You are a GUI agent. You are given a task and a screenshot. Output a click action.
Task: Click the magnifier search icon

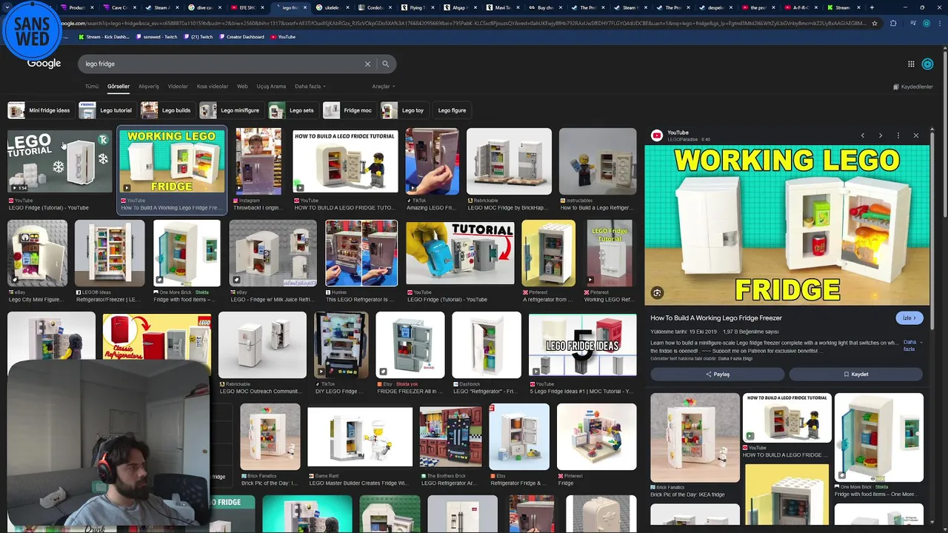pyautogui.click(x=385, y=64)
